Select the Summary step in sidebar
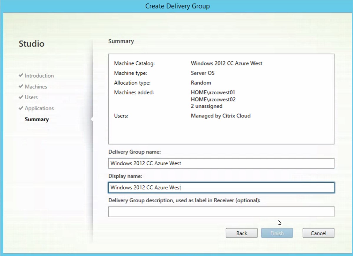The image size is (353, 256). 37,119
